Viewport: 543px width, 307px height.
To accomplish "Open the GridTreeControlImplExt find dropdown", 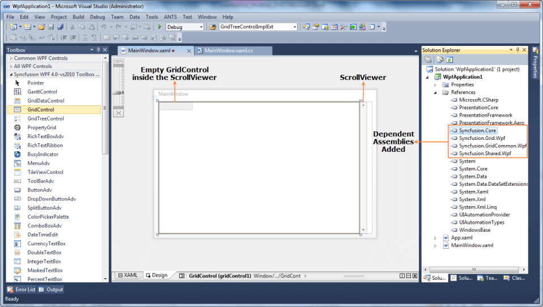I will pos(295,27).
